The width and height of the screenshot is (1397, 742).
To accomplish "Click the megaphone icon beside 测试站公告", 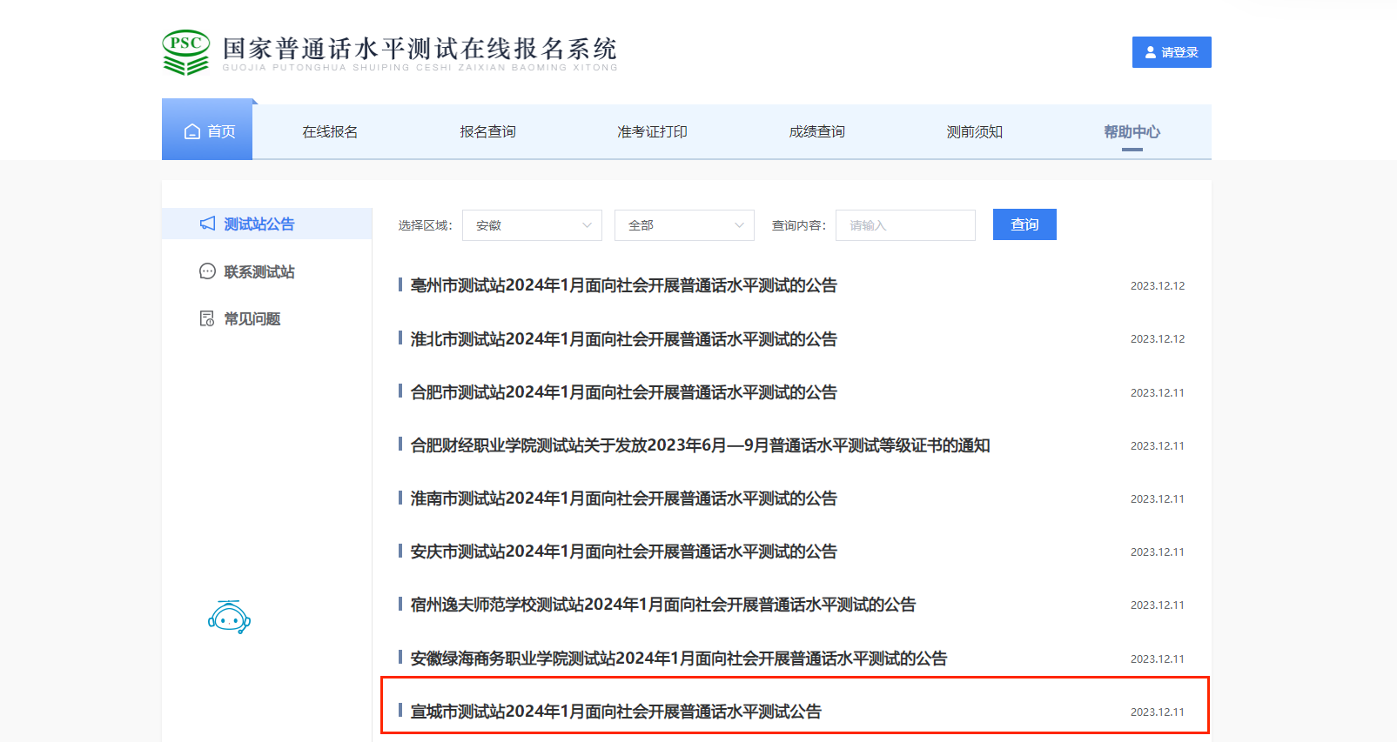I will 207,224.
